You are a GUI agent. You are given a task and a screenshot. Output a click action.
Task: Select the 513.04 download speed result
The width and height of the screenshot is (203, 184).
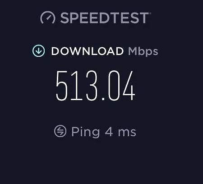[96, 86]
